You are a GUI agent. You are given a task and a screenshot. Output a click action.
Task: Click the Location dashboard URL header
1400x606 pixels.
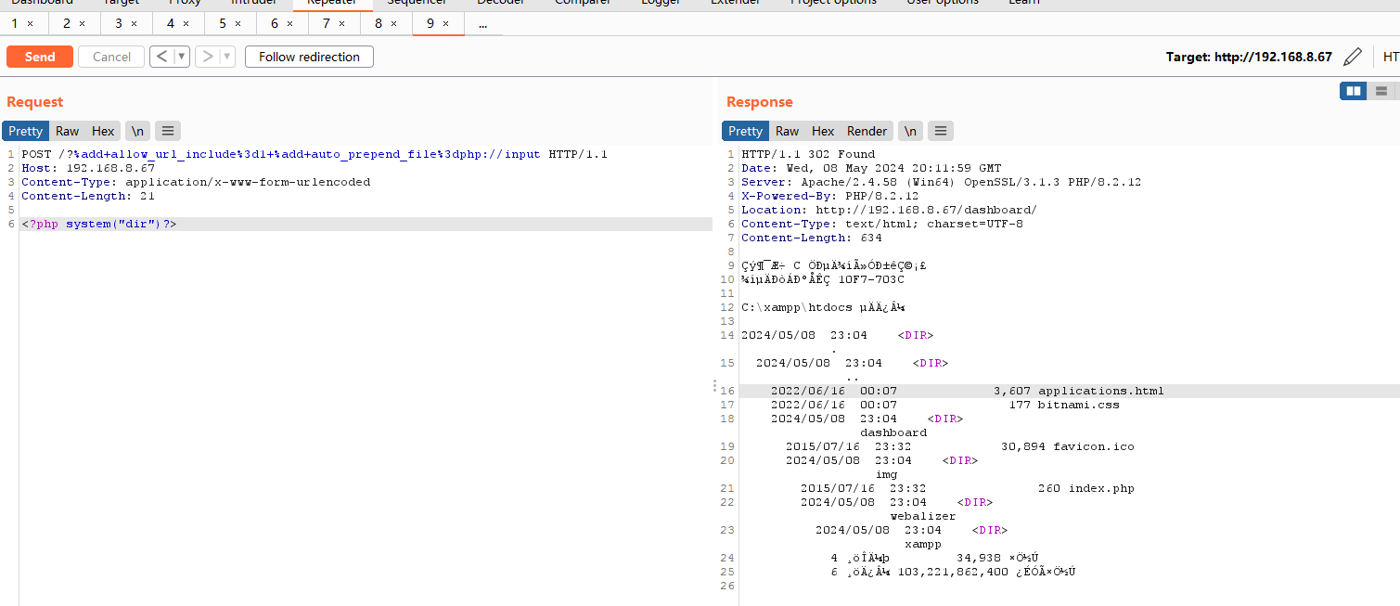pos(889,210)
